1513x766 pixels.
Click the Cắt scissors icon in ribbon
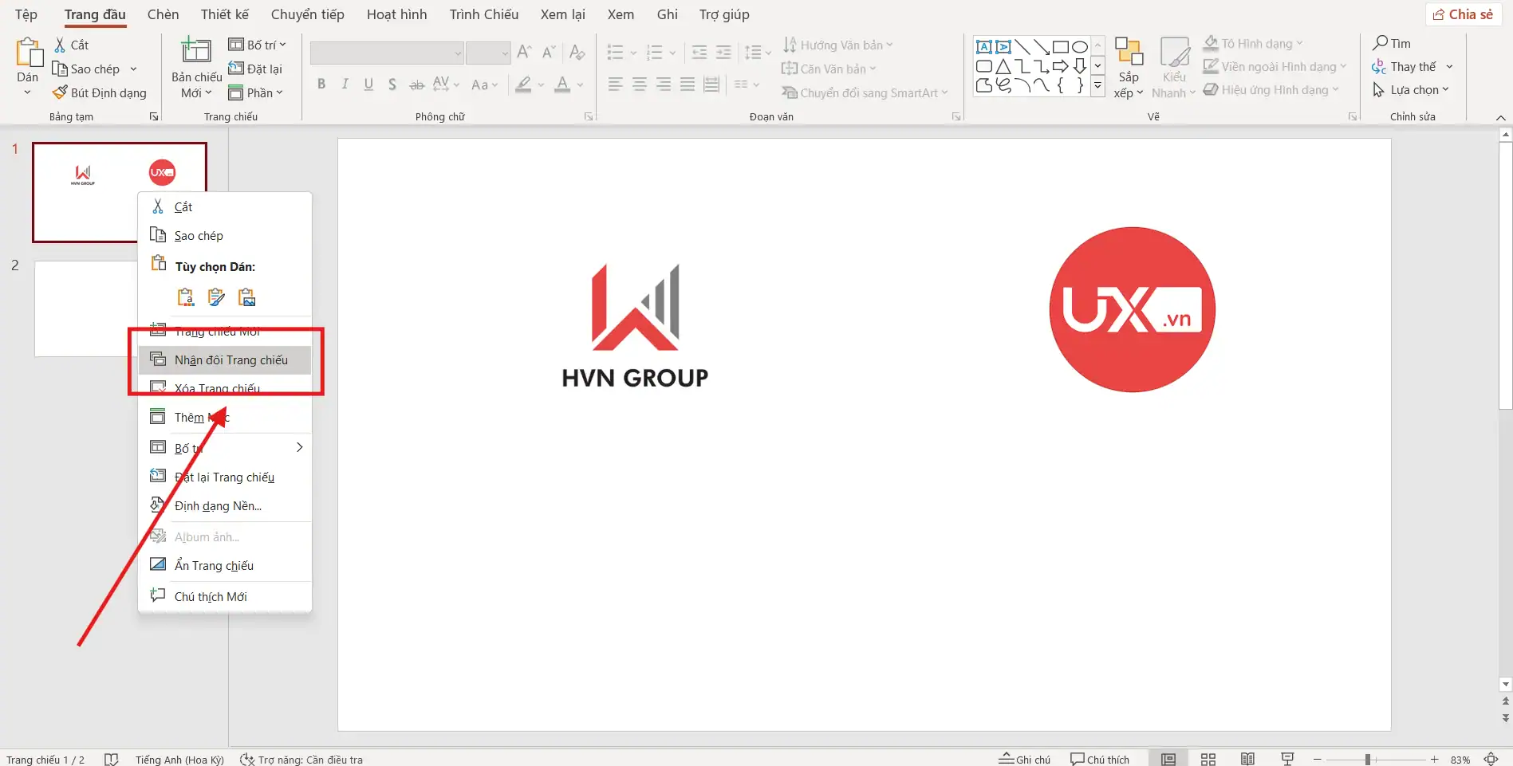[60, 45]
